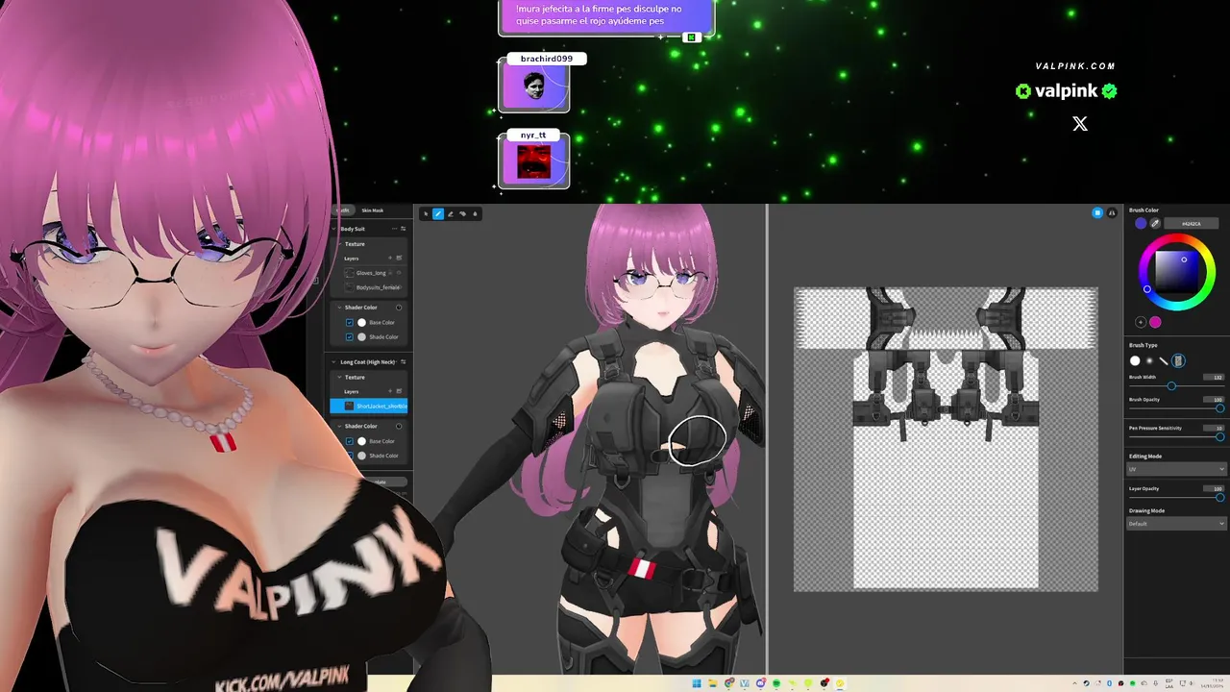Toggle Body Suit Shade Color checkbox
The image size is (1230, 692).
[350, 336]
